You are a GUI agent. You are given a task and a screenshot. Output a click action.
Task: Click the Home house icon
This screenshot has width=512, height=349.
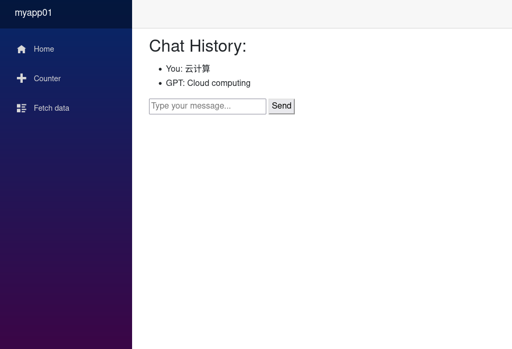22,50
